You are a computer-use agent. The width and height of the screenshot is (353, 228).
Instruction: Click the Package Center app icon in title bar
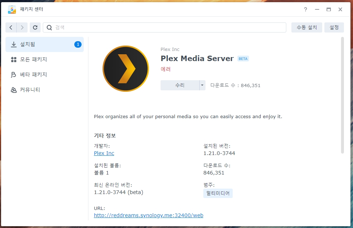click(12, 9)
